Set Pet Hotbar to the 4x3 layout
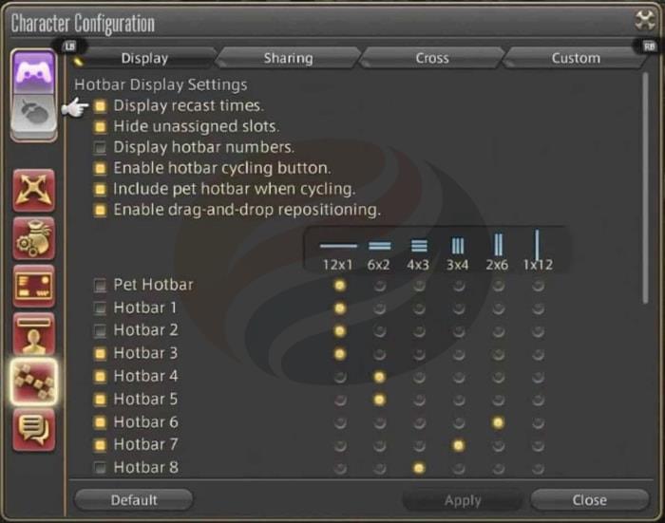Viewport: 665px width, 523px height. click(x=419, y=285)
